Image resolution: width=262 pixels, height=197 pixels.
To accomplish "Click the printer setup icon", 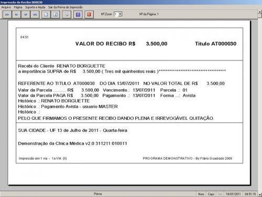I will (x=67, y=14).
